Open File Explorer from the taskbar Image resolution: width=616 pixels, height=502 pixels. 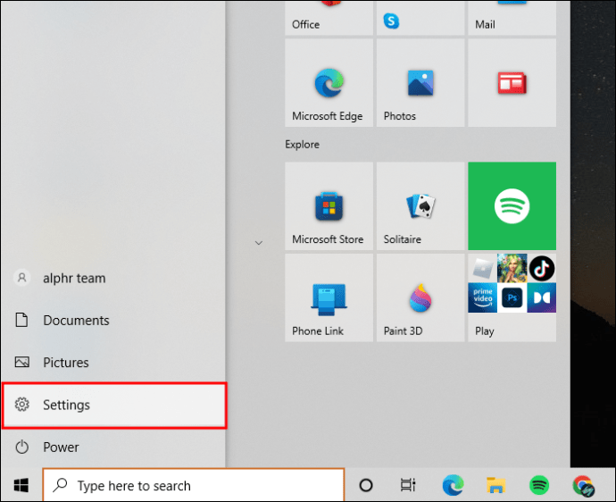tap(495, 485)
